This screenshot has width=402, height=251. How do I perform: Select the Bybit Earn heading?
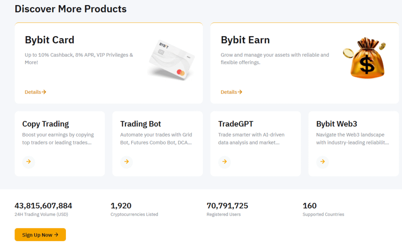click(245, 40)
